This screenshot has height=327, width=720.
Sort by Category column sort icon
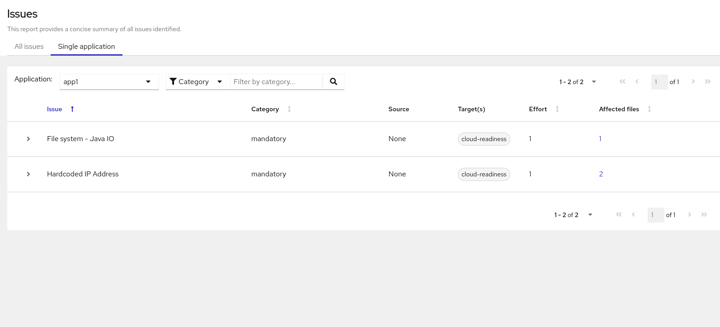pyautogui.click(x=289, y=109)
